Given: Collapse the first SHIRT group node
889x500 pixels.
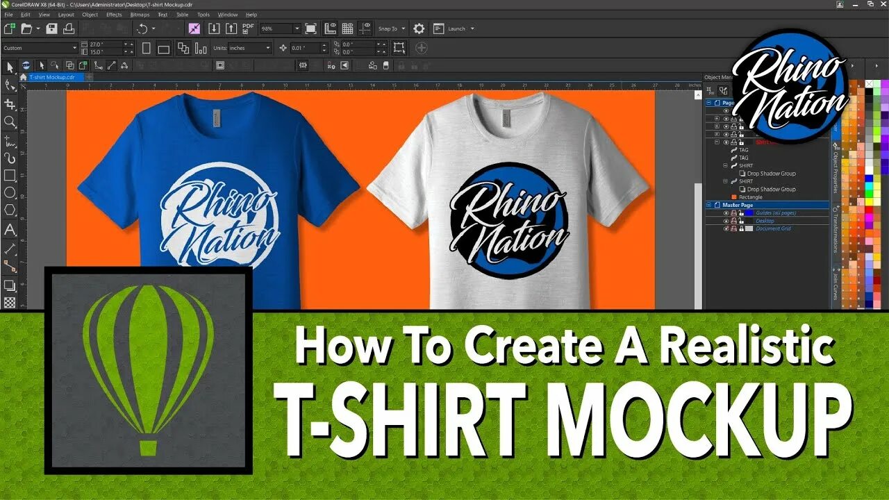Looking at the screenshot, I should pos(725,166).
